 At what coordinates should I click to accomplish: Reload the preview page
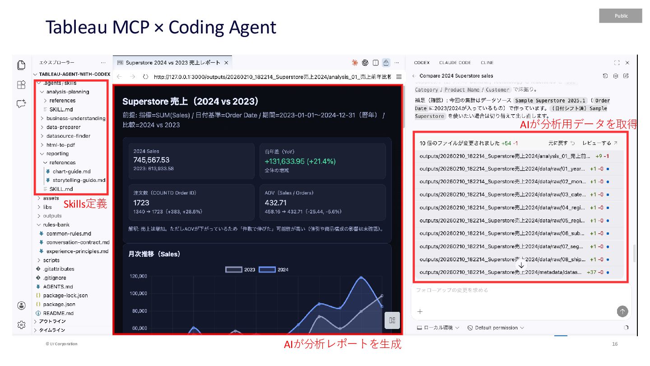[145, 77]
